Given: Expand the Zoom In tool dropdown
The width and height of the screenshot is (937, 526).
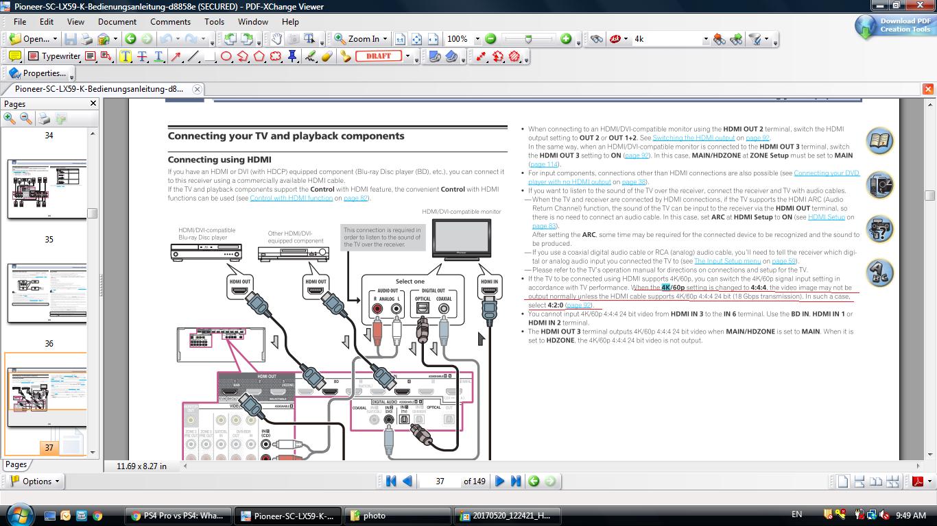Looking at the screenshot, I should point(386,39).
